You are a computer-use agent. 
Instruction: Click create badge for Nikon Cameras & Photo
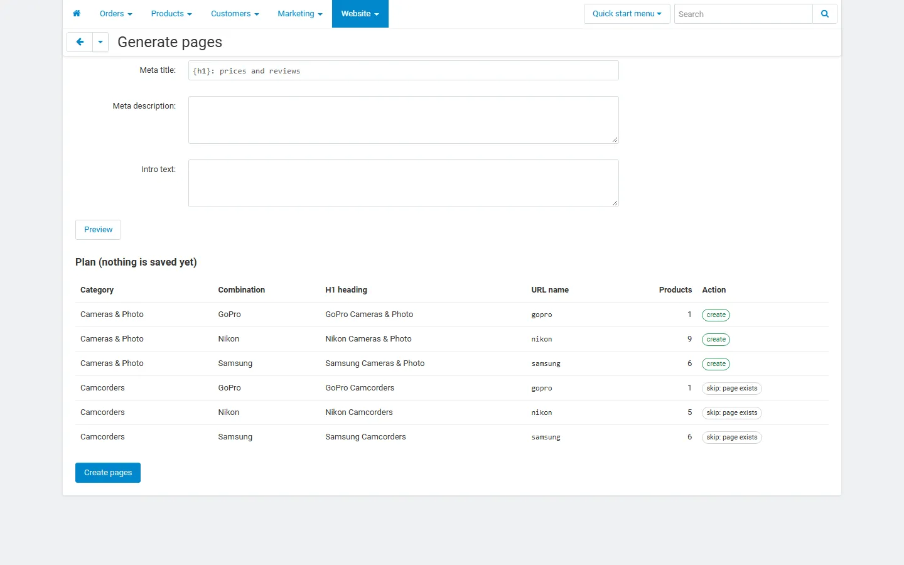(x=716, y=340)
